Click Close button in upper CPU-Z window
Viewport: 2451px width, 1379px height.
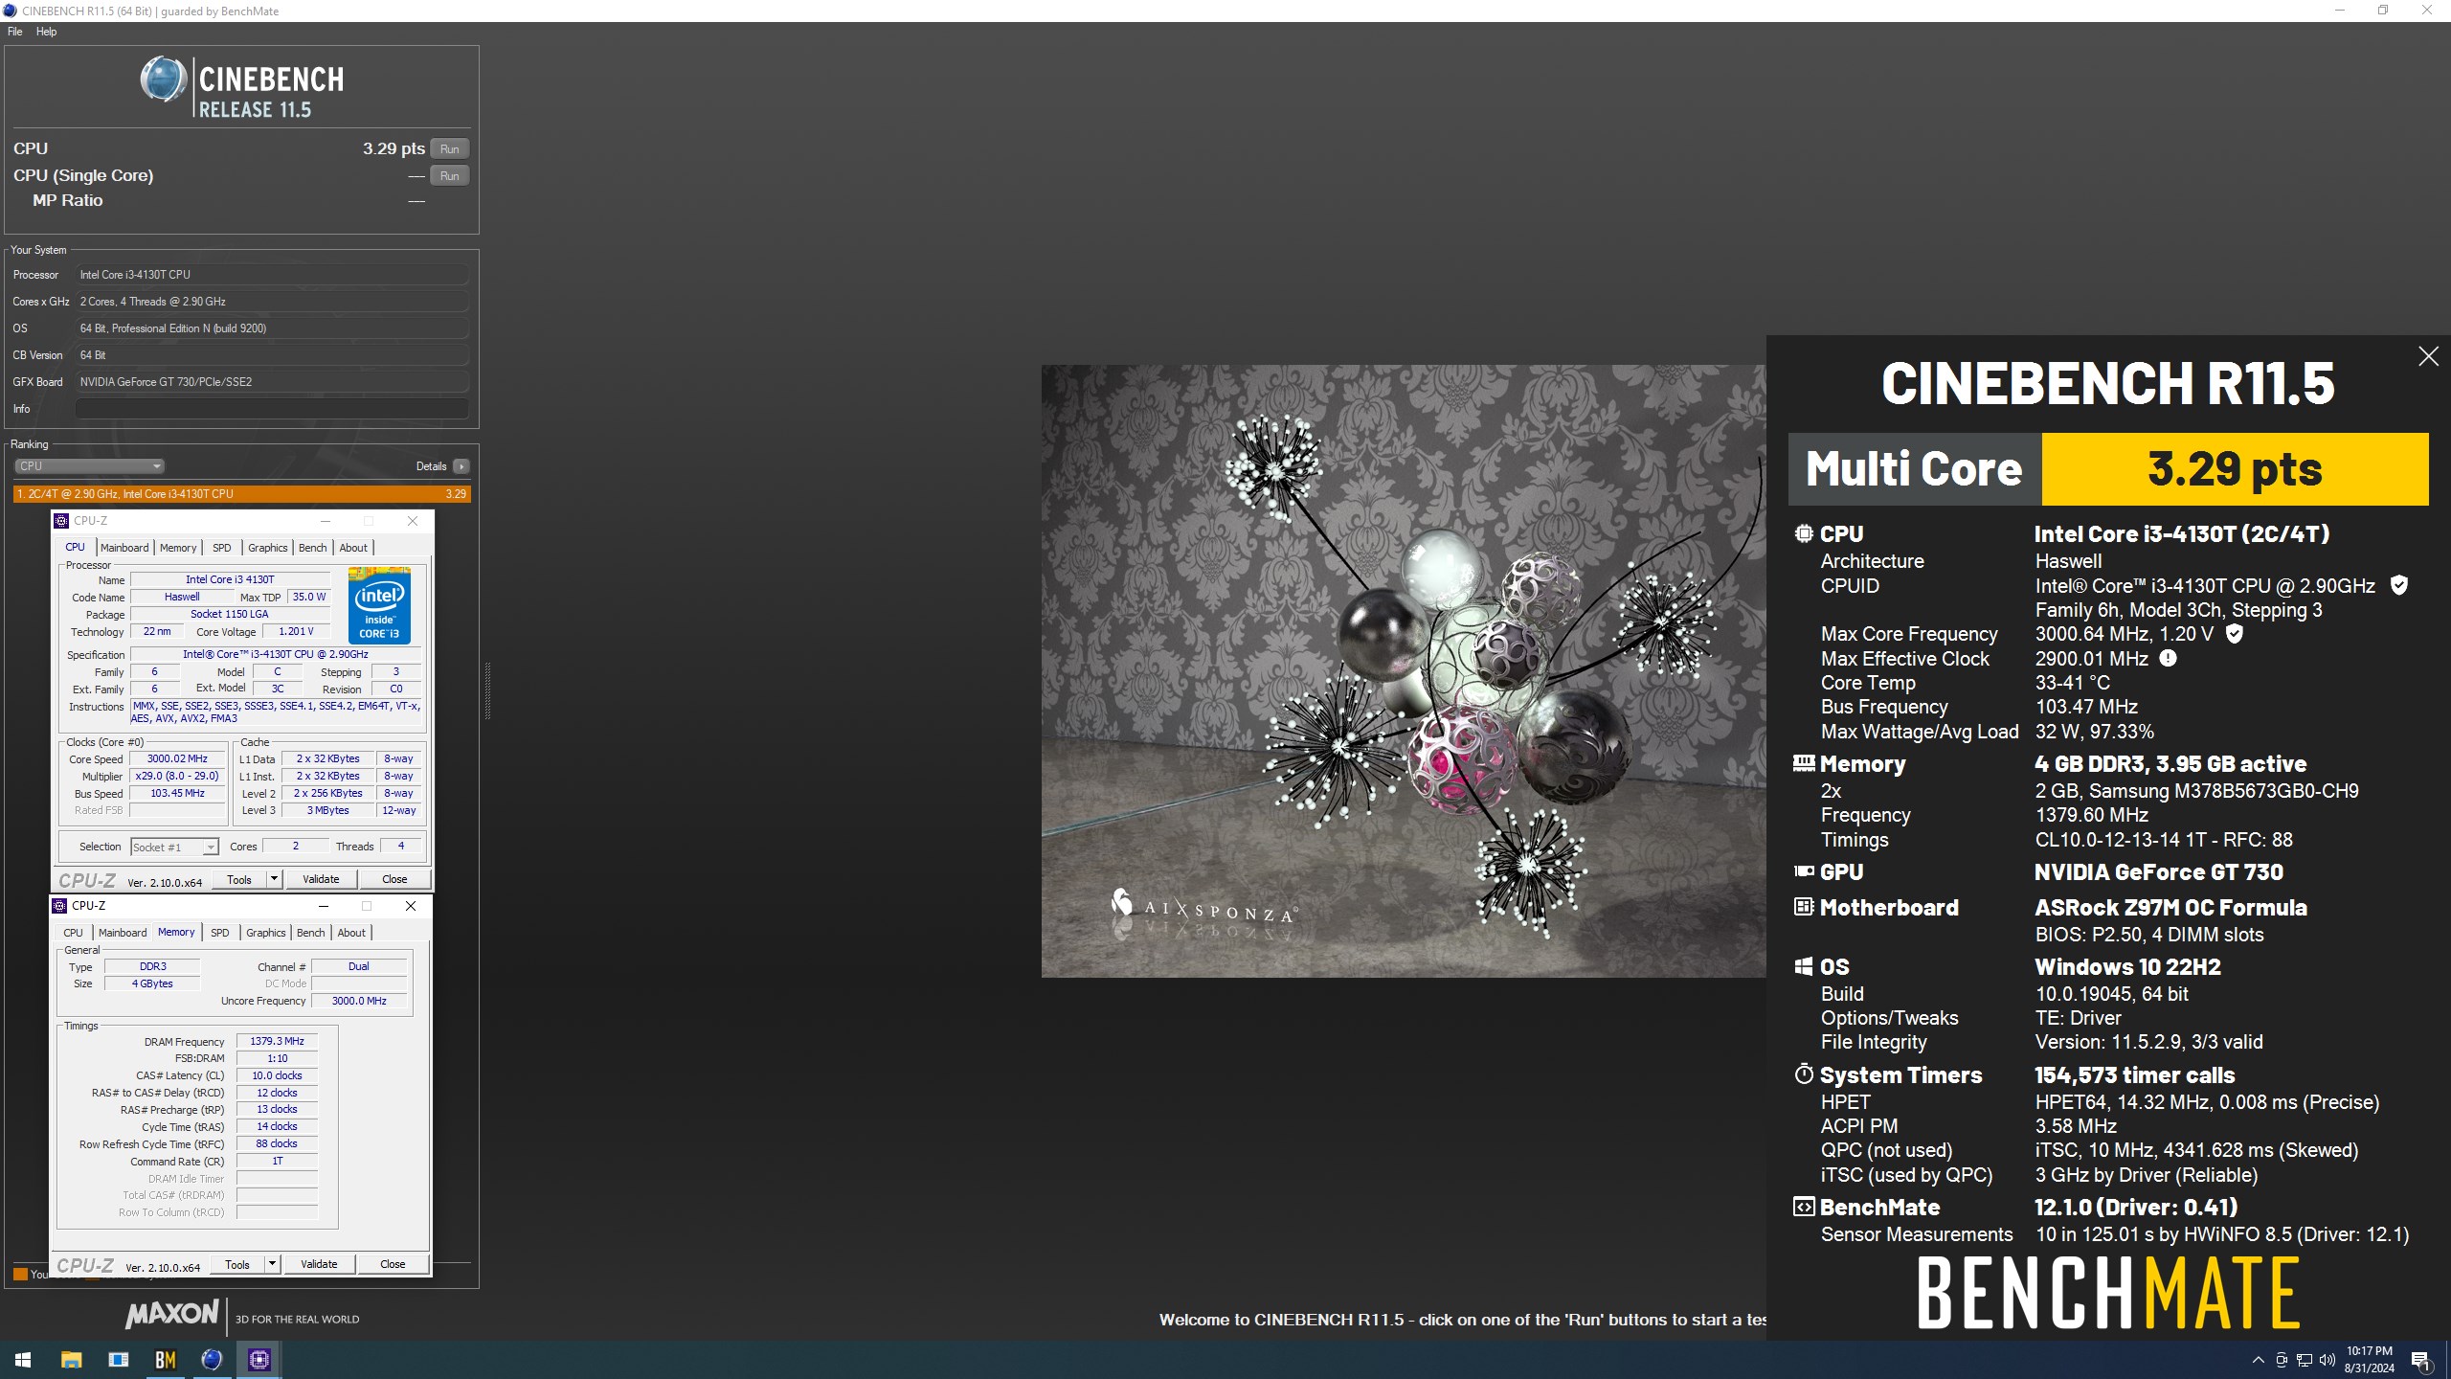394,879
